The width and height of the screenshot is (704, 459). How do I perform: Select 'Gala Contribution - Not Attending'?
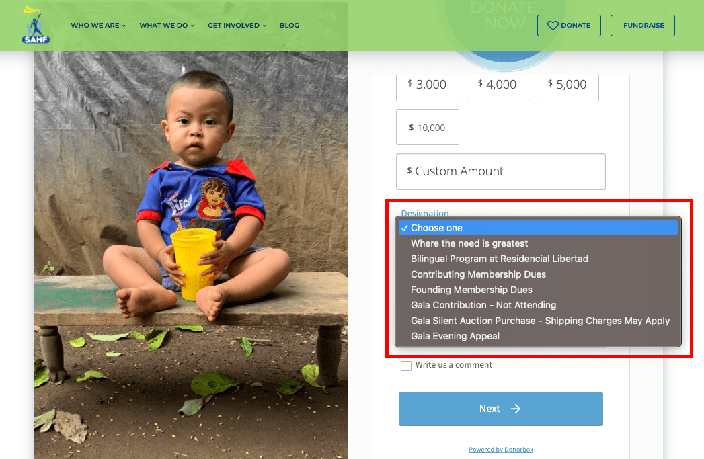pos(483,305)
